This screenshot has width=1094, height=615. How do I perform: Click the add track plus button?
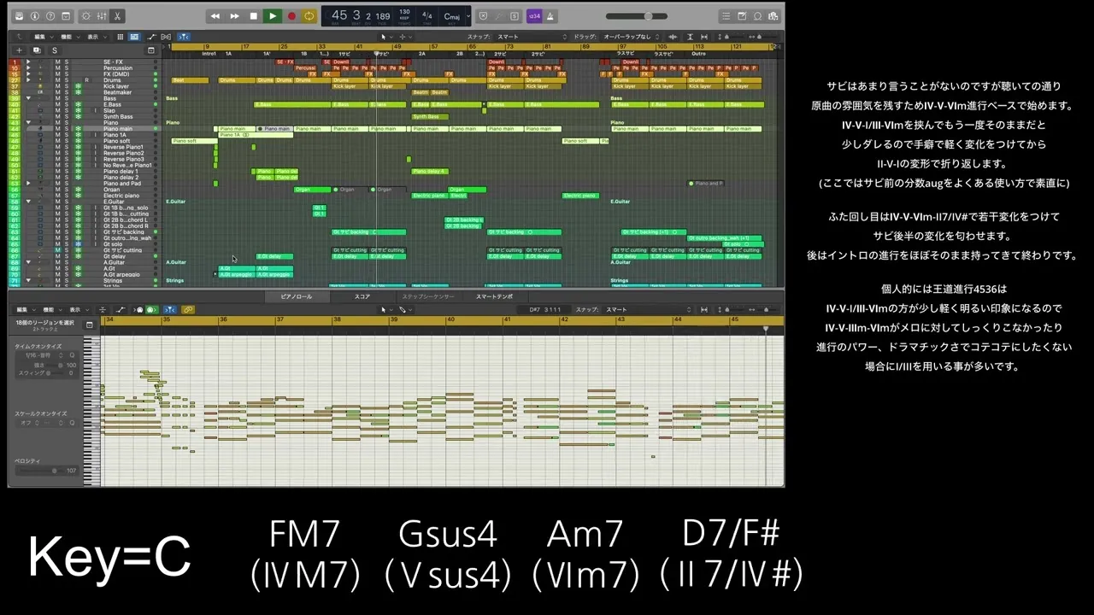click(x=19, y=50)
